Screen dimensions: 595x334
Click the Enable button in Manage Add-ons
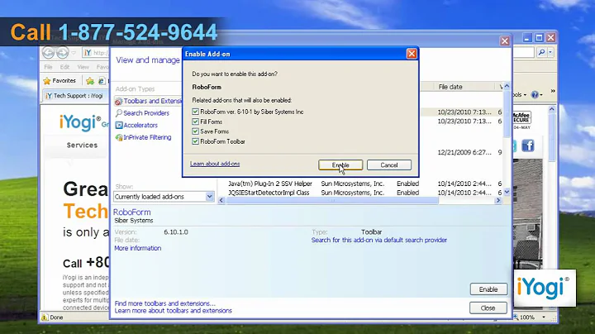(x=488, y=289)
